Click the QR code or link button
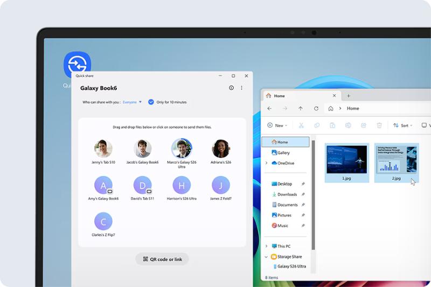Viewport: 431px width, 287px height. coord(162,259)
